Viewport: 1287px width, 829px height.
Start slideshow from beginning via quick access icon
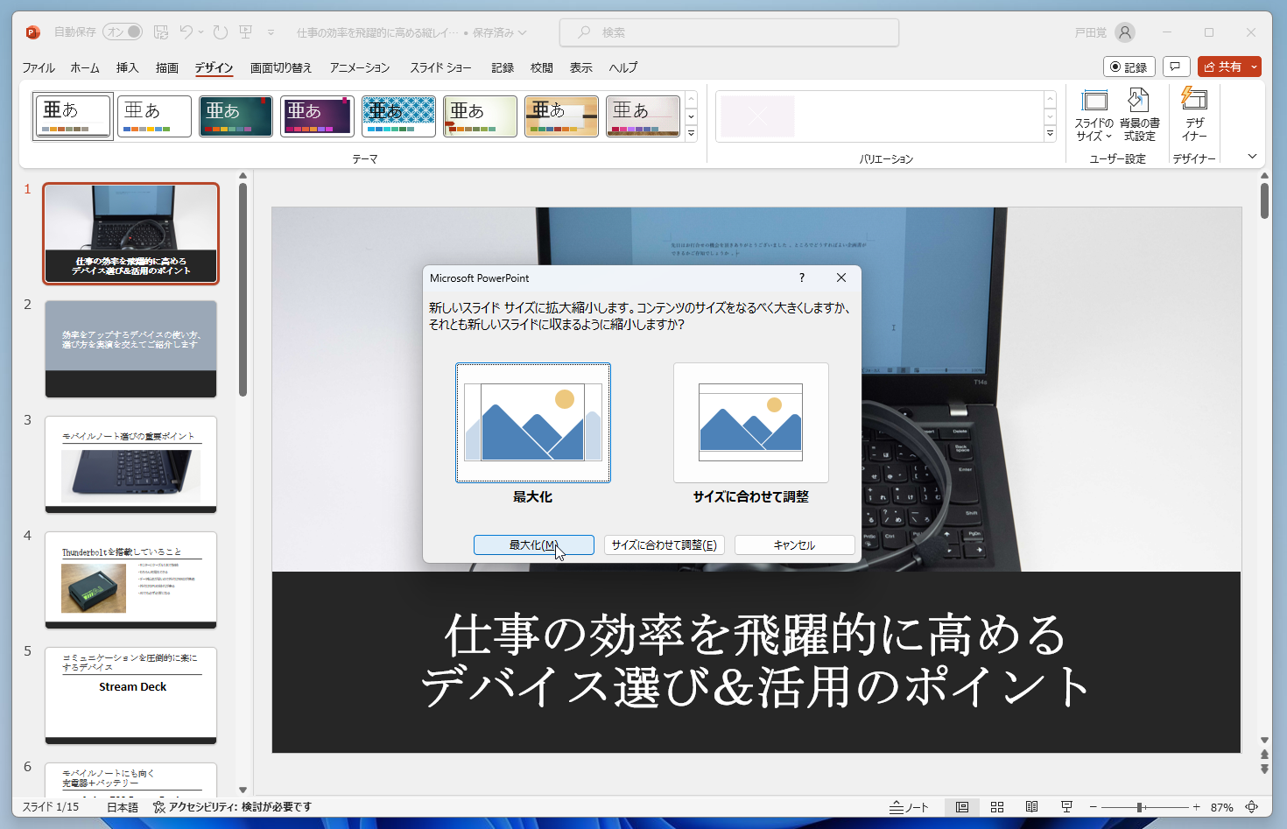coord(246,32)
